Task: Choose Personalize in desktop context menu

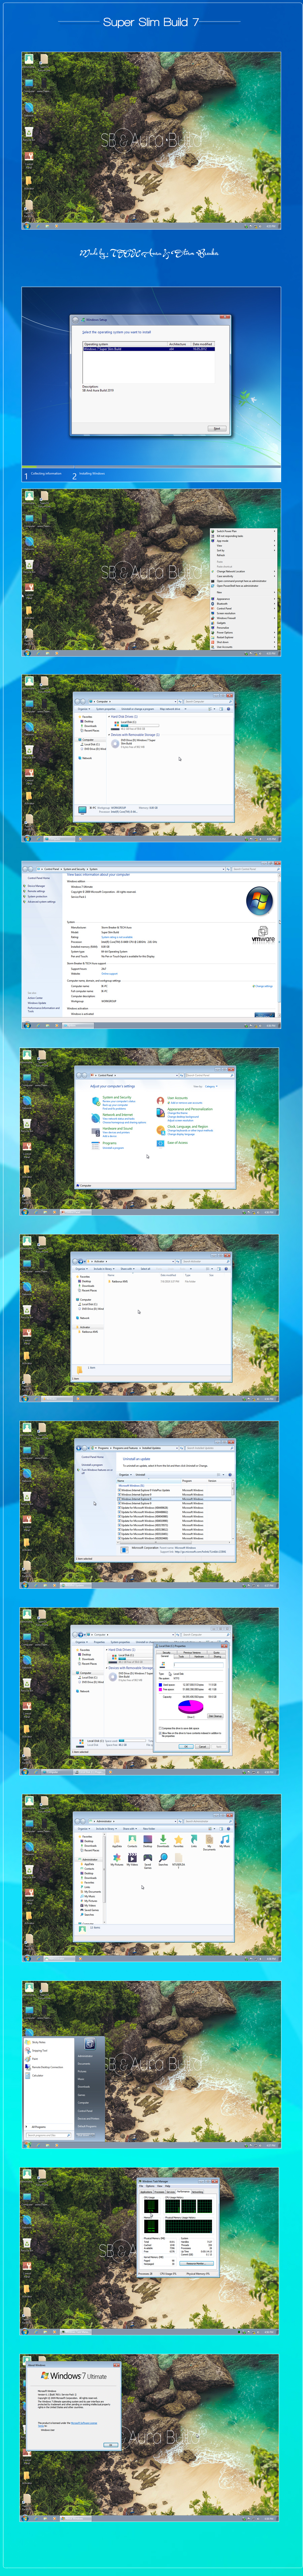Action: 223,628
